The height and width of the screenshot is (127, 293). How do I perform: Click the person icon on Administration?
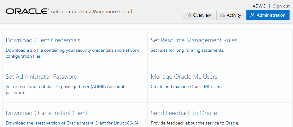coord(252,15)
